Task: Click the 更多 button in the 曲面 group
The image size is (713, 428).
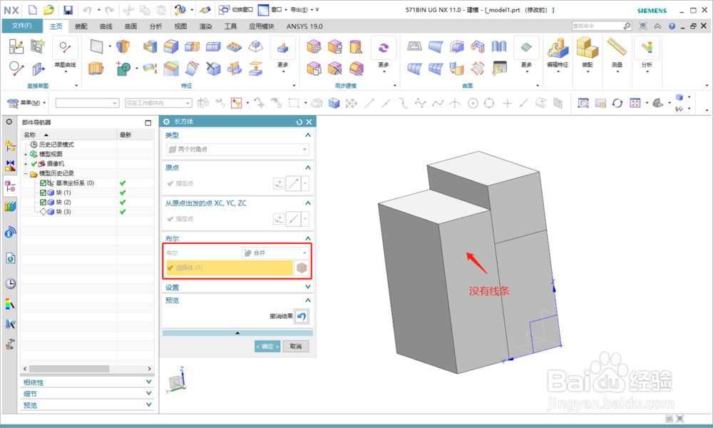Action: point(526,55)
